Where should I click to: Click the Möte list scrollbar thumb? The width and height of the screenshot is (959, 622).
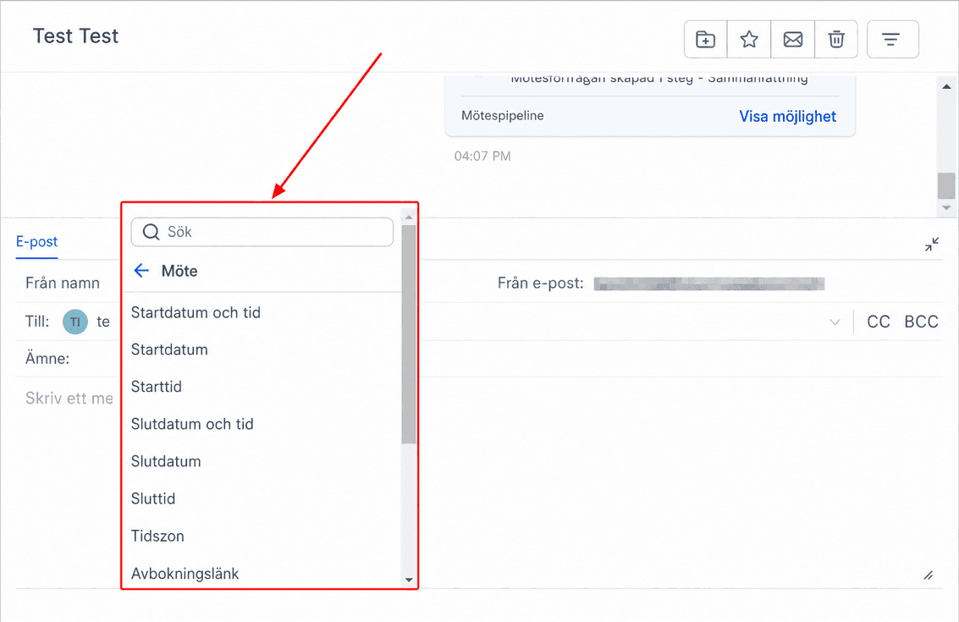click(409, 334)
